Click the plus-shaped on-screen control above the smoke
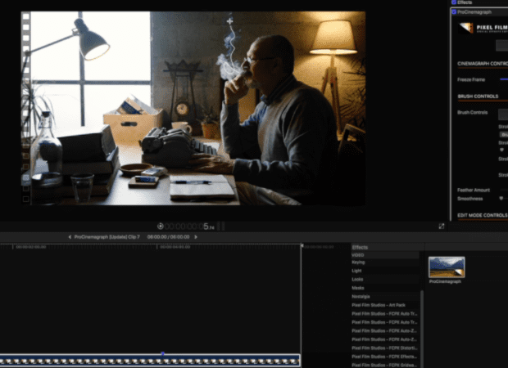 (x=229, y=21)
